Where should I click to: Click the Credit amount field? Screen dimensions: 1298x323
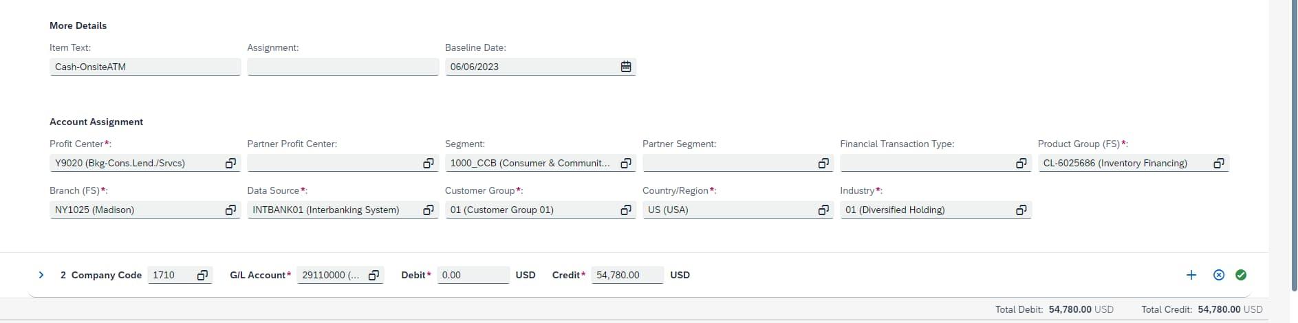click(x=627, y=275)
